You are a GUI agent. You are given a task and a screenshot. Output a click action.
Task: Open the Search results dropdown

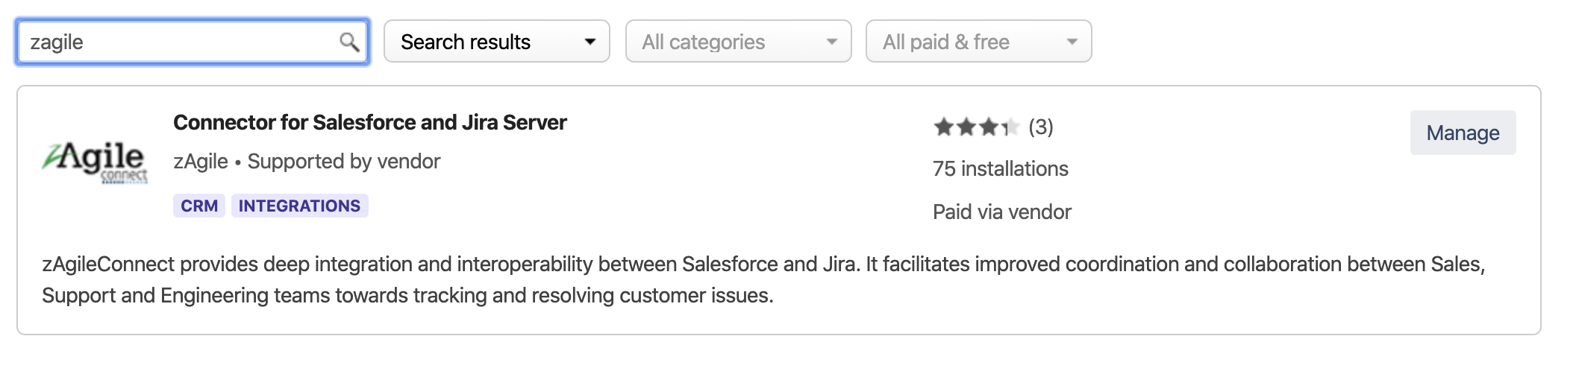[x=496, y=42]
